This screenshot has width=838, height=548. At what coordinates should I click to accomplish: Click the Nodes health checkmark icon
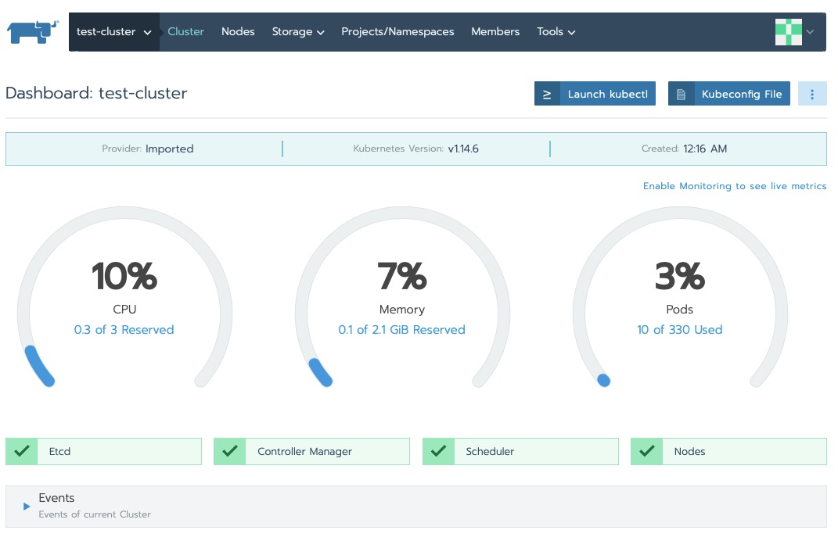(646, 451)
